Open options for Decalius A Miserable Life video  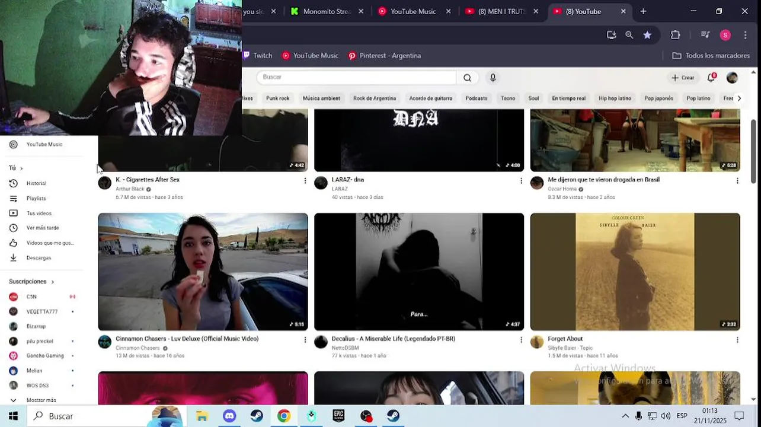coord(522,340)
